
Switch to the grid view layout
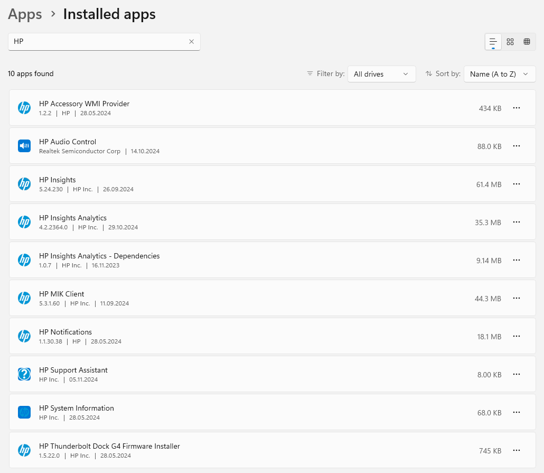click(510, 41)
